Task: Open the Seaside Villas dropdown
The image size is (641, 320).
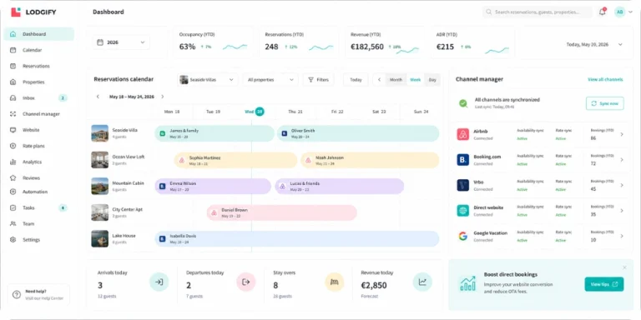Action: pos(208,80)
